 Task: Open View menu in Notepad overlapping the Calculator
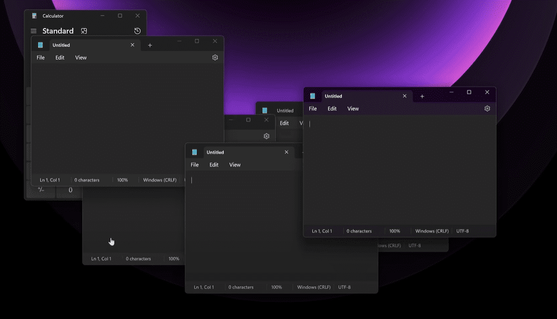[x=81, y=58]
